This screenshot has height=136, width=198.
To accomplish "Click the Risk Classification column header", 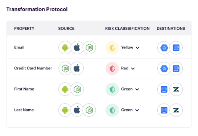I will [x=127, y=29].
